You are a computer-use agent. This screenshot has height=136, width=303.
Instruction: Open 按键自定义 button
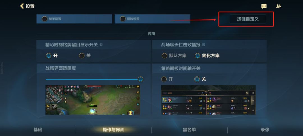coord(248,19)
